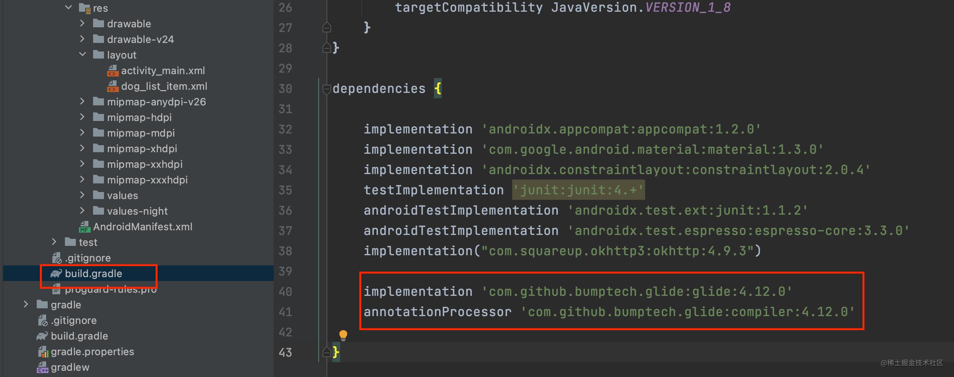Click the Gradle icon of the unselected build.gradle
Screen dimensions: 954x377
(42, 336)
